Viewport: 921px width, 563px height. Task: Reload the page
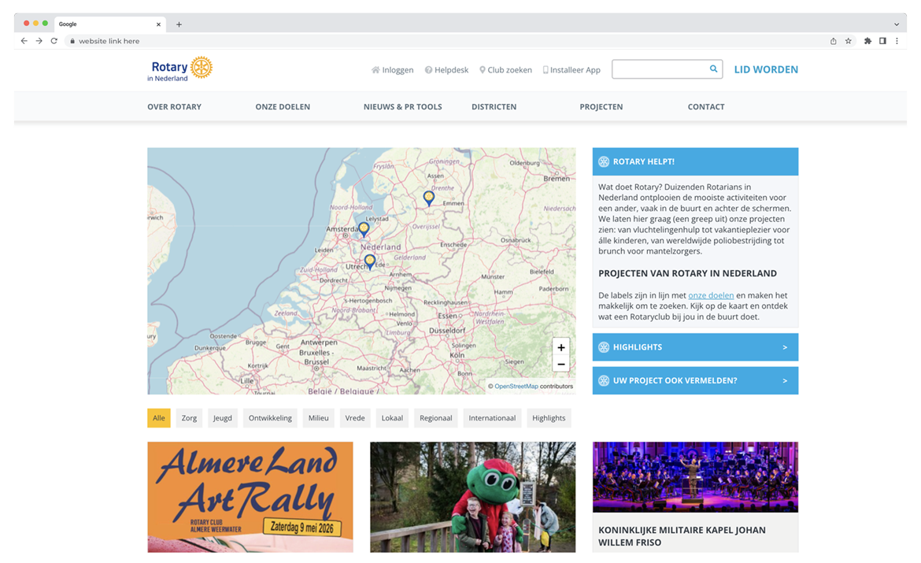54,41
